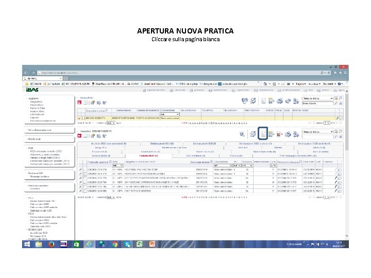The height and width of the screenshot is (278, 371).
Task: Open the Archivio RED anni precedenti tab
Action: tap(109, 144)
